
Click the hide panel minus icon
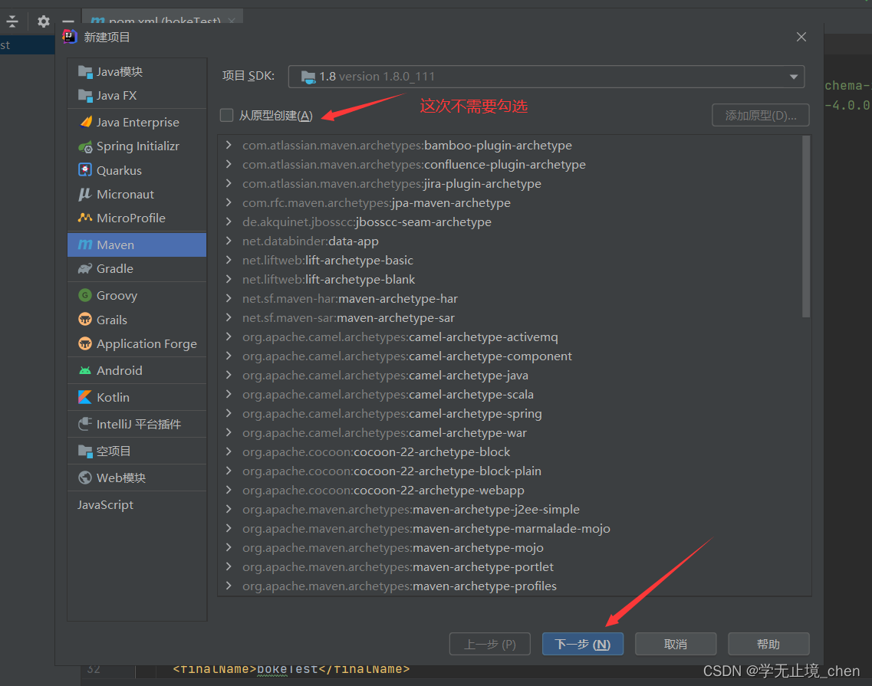(x=67, y=22)
